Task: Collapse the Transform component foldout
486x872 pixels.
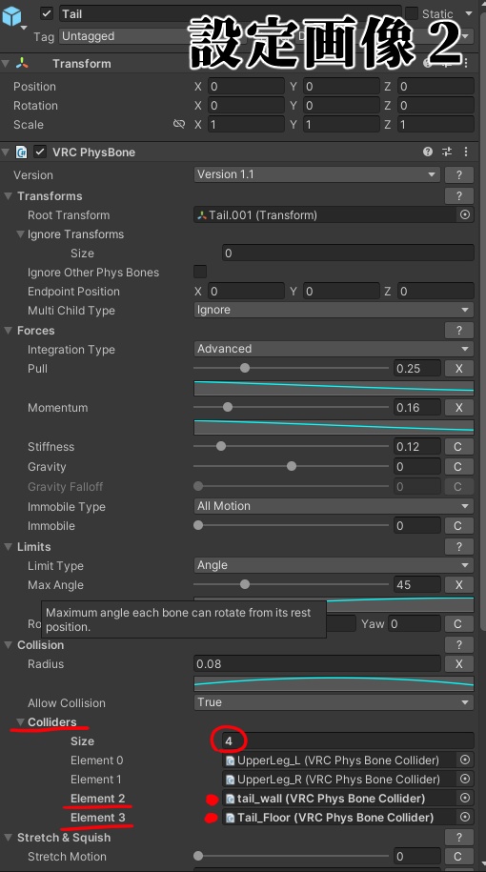Action: click(x=6, y=64)
